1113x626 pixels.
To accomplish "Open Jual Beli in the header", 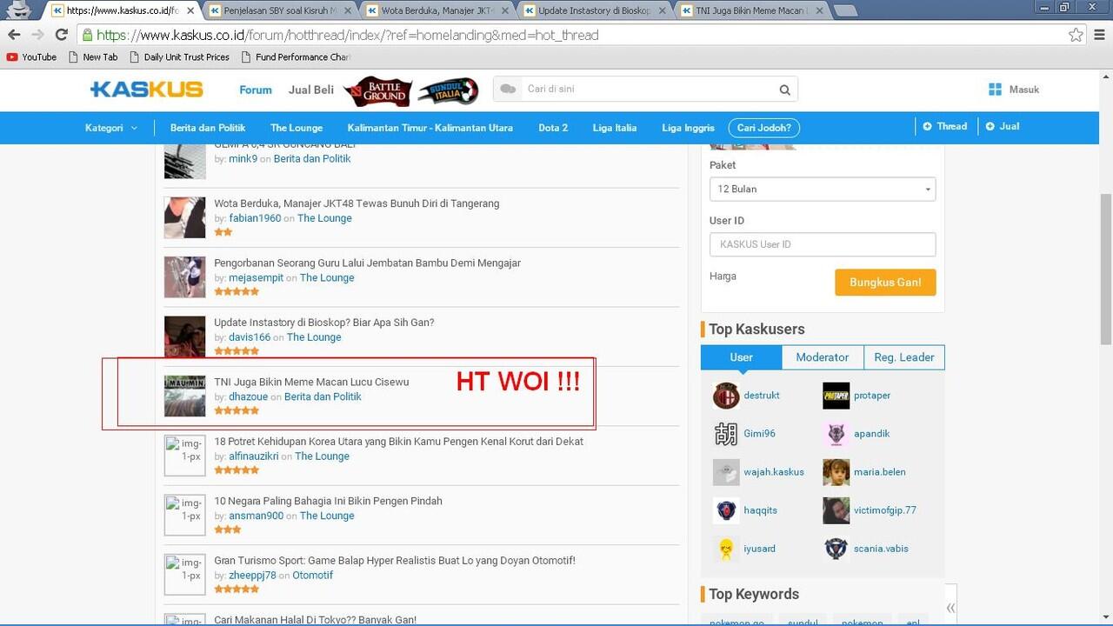I will coord(311,90).
